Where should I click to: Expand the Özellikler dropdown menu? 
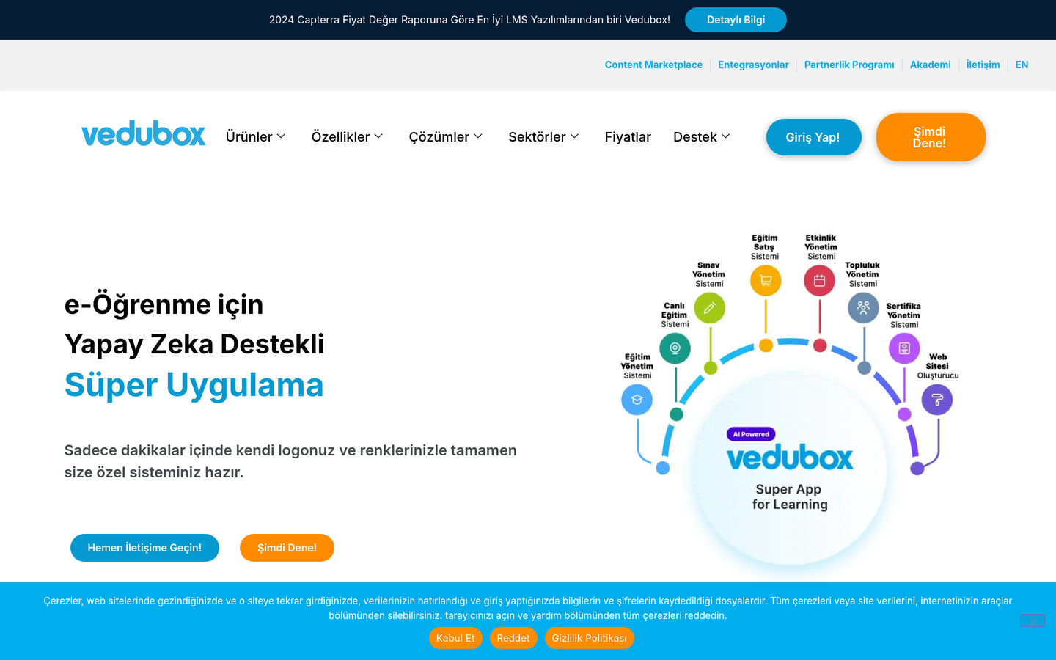[348, 137]
